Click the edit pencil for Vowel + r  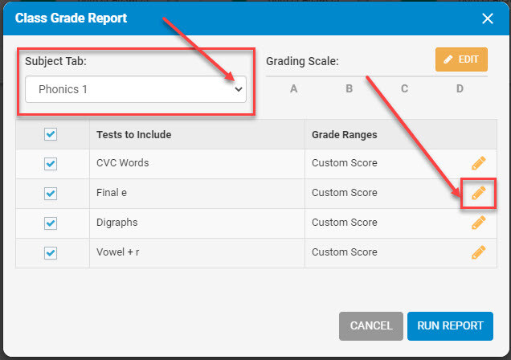tap(478, 252)
